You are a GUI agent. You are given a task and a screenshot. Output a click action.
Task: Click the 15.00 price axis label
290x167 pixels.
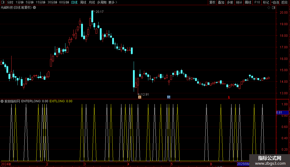coord(284,70)
